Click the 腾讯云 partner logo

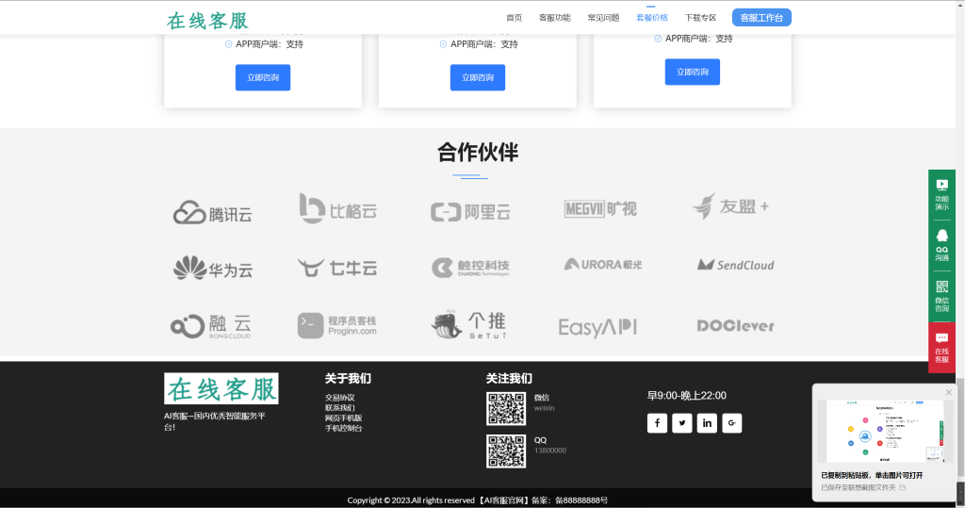pyautogui.click(x=212, y=213)
